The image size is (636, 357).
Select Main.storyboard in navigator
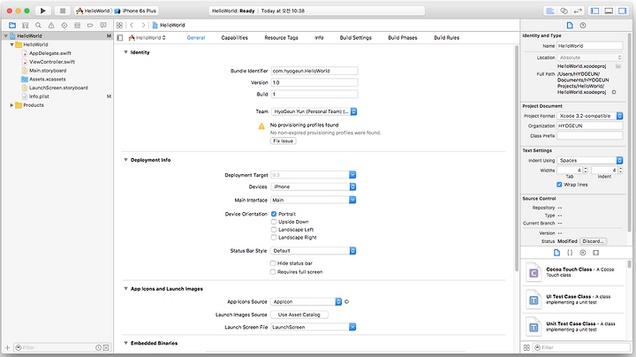(x=48, y=71)
